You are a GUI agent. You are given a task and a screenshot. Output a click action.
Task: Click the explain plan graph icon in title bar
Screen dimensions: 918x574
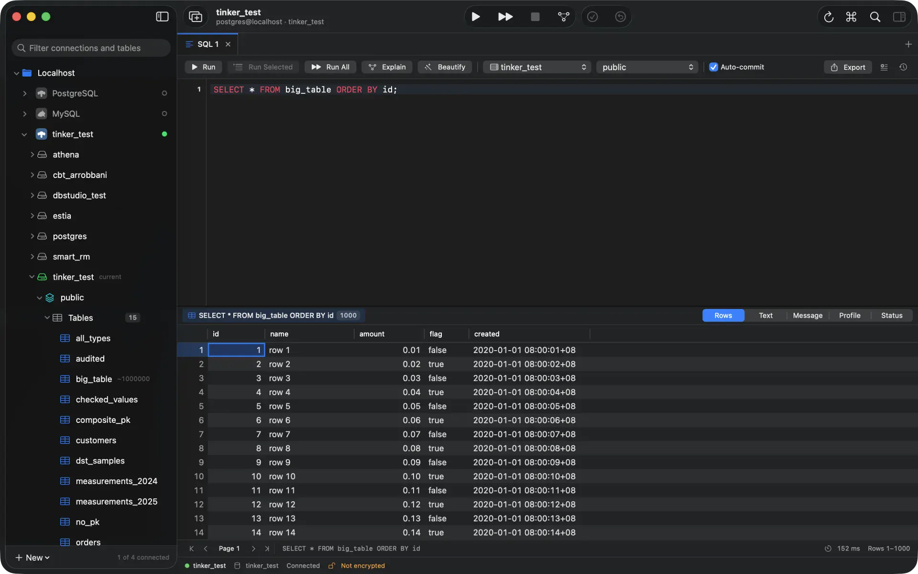point(564,17)
